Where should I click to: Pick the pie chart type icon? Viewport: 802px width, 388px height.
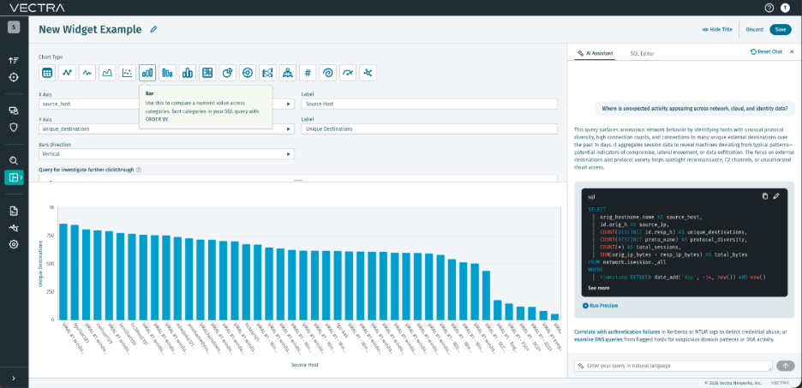click(228, 73)
